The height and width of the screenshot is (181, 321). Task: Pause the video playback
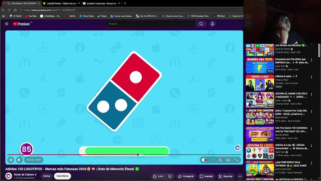(11, 160)
